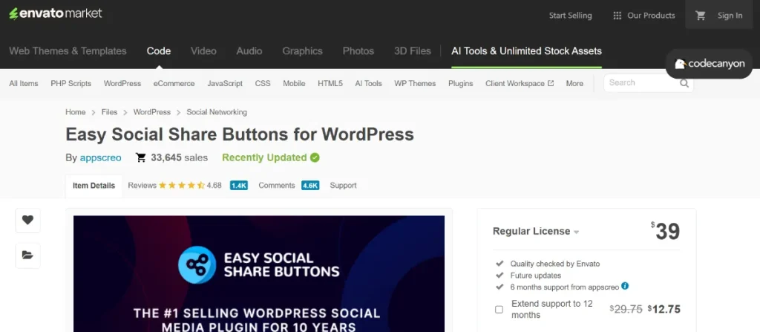This screenshot has width=760, height=332.
Task: Open Mobile category
Action: (x=294, y=83)
